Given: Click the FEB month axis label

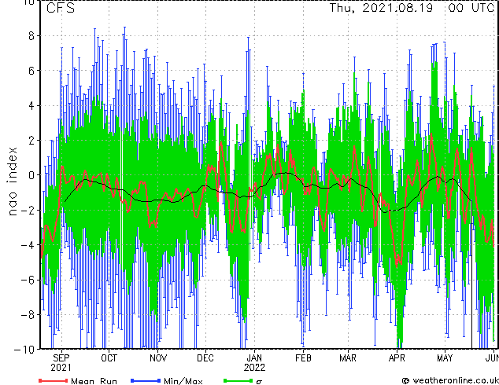Looking at the screenshot, I should (x=303, y=358).
